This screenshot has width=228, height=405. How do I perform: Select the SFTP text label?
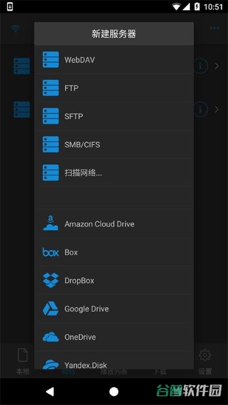point(74,117)
